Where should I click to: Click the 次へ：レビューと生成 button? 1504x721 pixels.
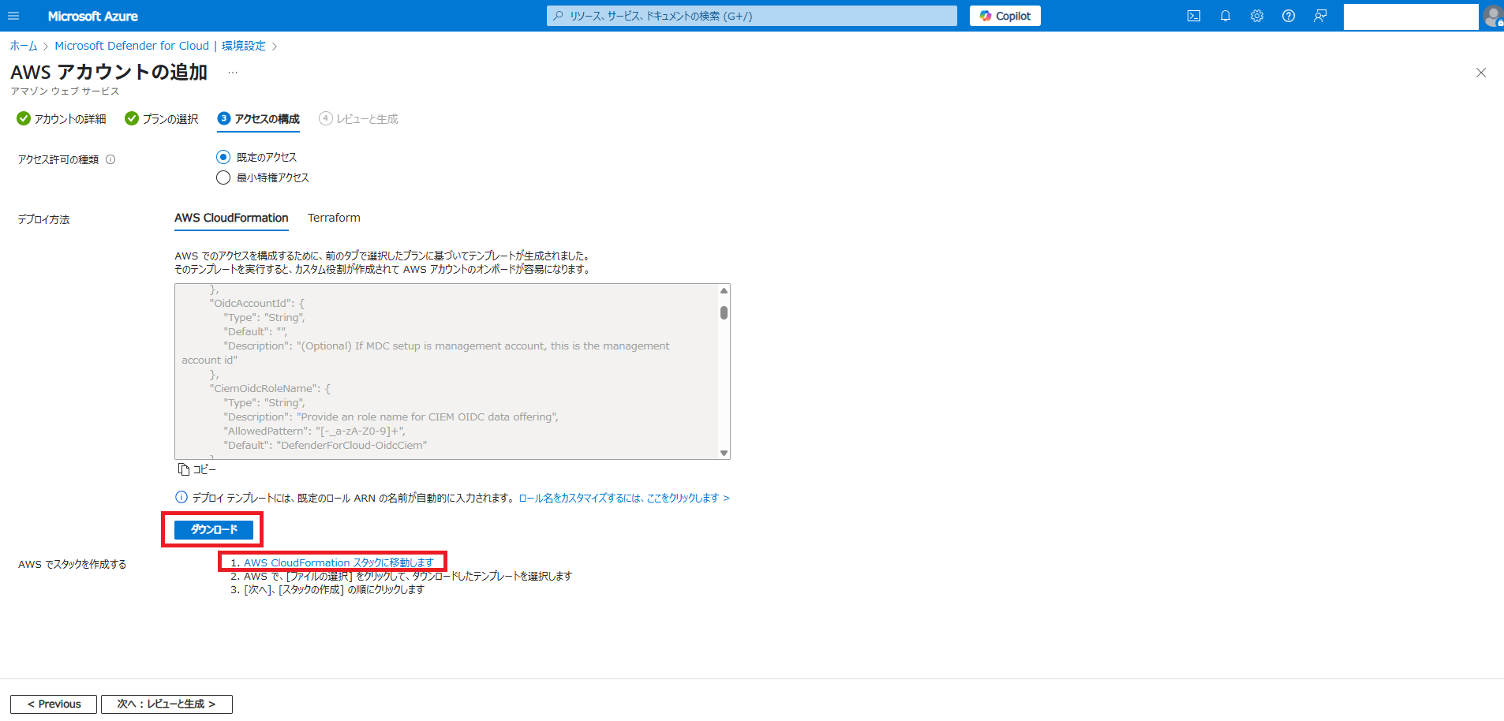pos(166,704)
